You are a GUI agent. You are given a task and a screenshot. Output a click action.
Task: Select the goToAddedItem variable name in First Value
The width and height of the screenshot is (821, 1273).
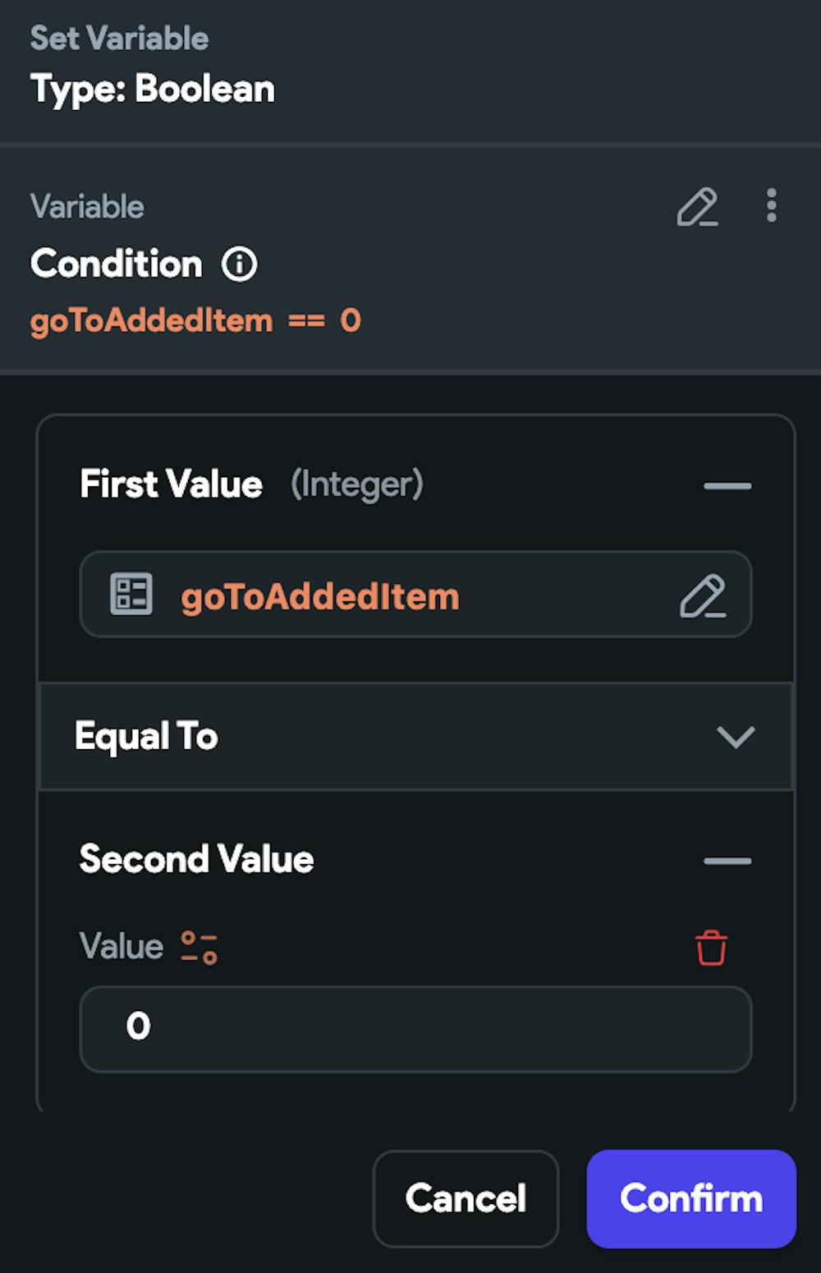pyautogui.click(x=320, y=596)
